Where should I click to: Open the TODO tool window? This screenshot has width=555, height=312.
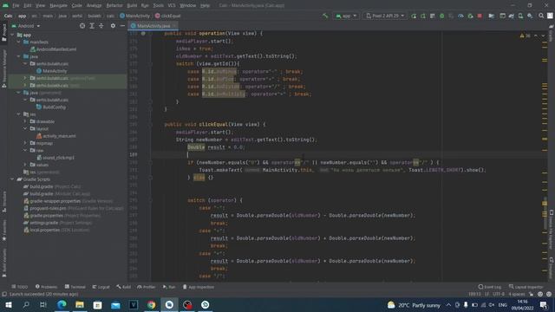[20, 287]
